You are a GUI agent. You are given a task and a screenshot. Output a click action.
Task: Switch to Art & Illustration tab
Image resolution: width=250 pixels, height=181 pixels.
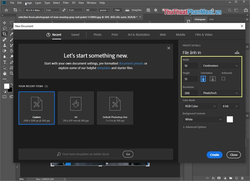[139, 35]
